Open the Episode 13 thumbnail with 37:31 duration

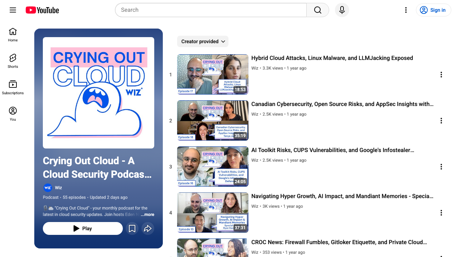(x=213, y=212)
